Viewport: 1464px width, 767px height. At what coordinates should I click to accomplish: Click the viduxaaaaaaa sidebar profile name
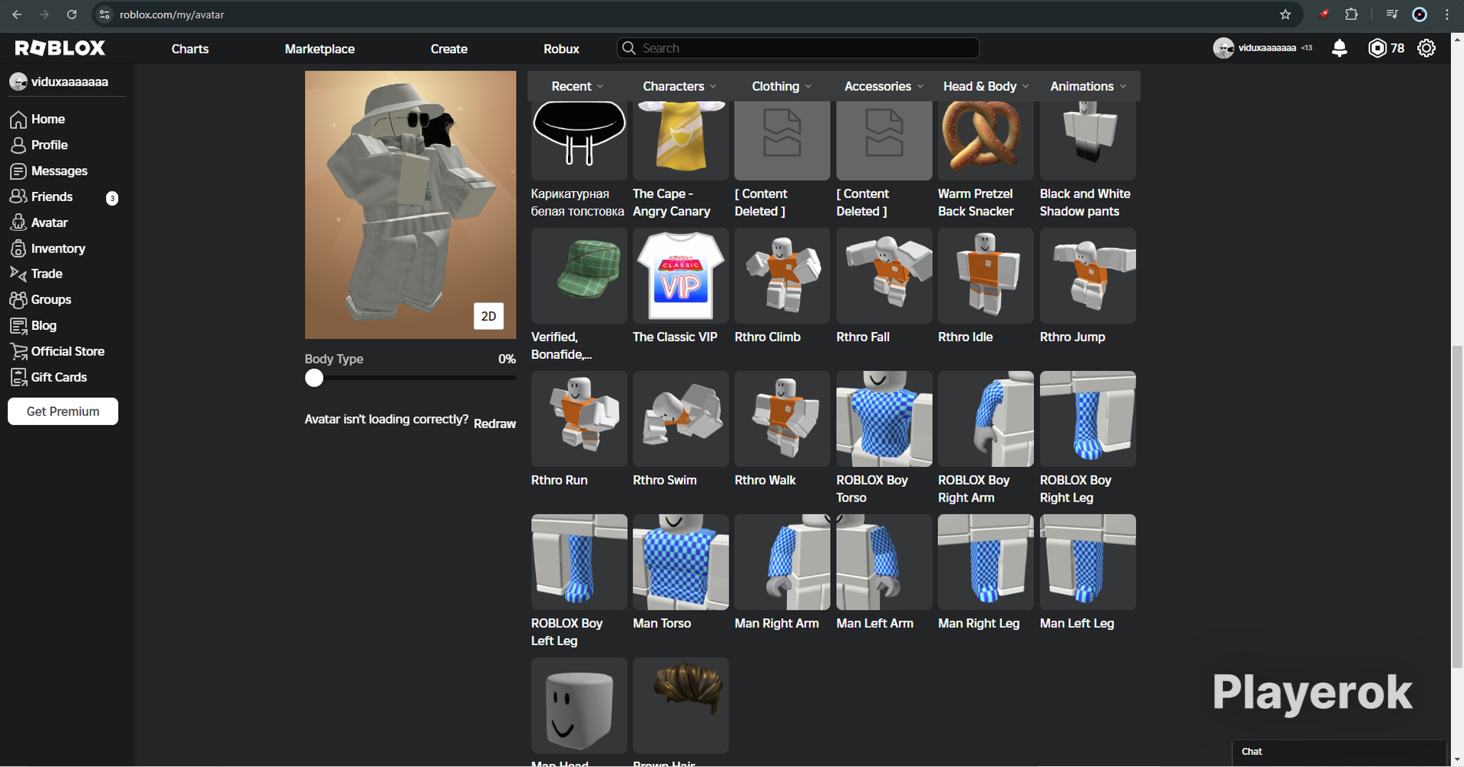click(x=70, y=82)
